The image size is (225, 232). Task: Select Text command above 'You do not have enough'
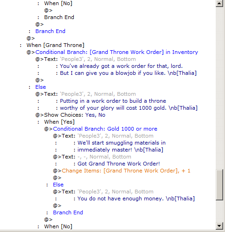tap(103, 192)
